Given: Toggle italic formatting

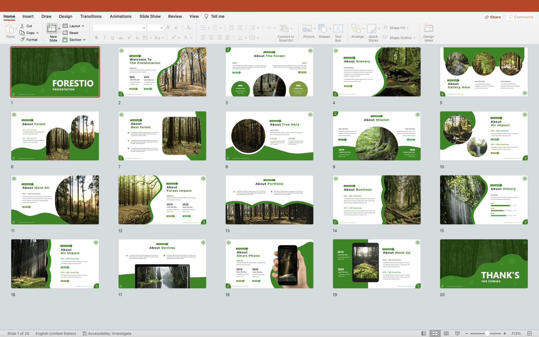Looking at the screenshot, I should pos(104,38).
